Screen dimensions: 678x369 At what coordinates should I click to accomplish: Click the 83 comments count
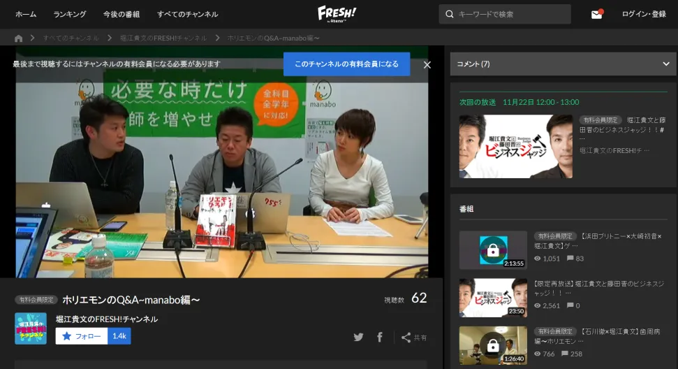[575, 259]
